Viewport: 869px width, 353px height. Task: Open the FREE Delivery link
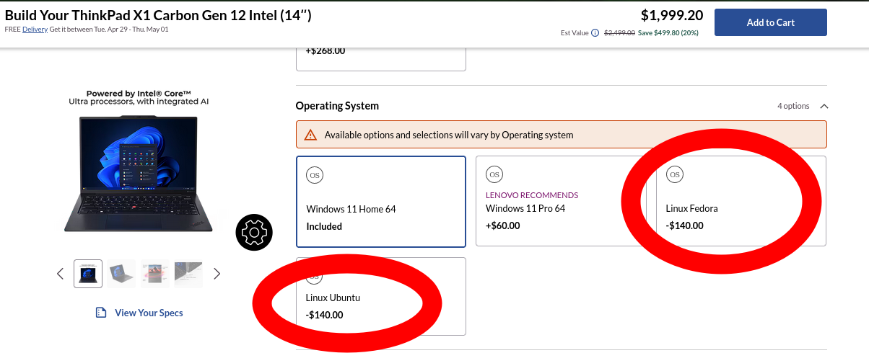click(x=35, y=30)
